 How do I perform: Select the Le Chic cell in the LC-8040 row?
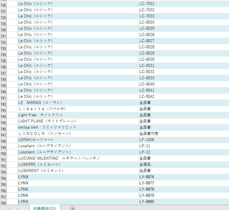click(78, 84)
